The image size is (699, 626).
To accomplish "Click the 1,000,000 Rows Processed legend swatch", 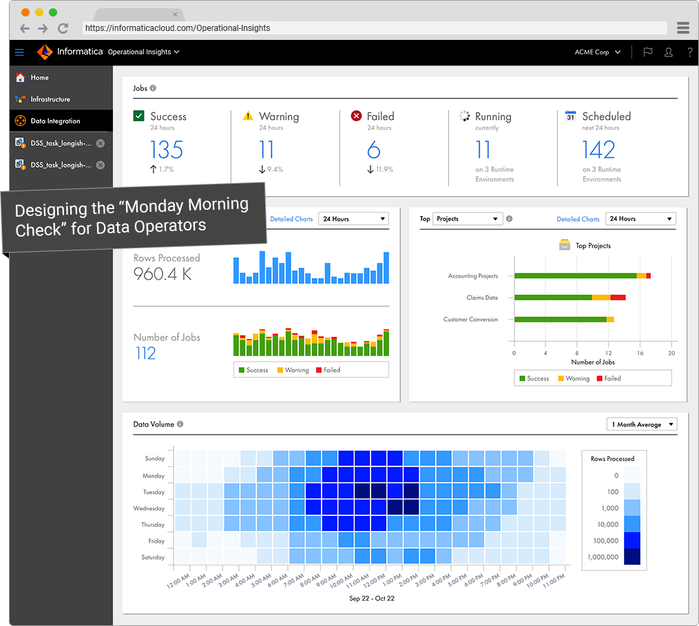I will pos(632,557).
